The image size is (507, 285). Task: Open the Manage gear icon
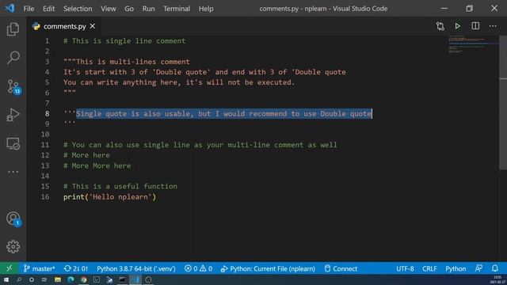click(x=13, y=246)
